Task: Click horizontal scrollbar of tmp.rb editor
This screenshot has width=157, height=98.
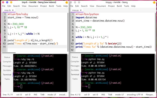Action: click(x=9, y=53)
